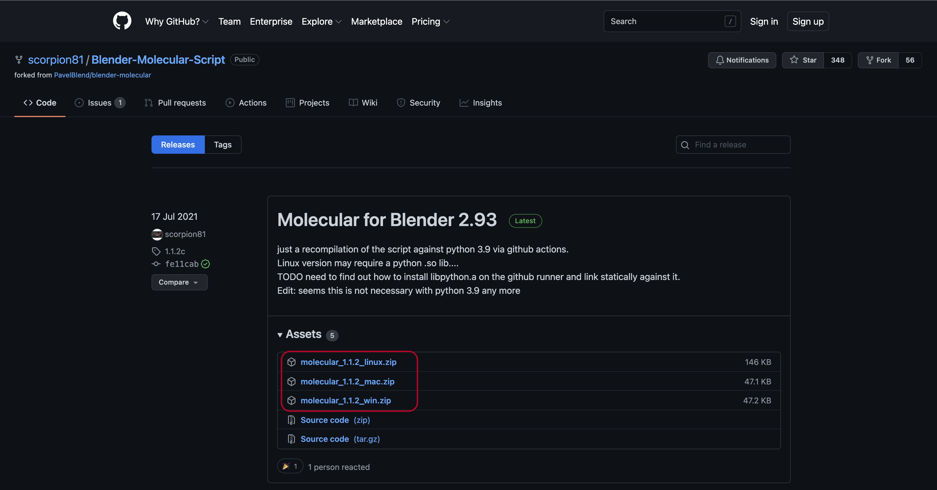
Task: Click the green verified commit checkmark
Action: click(205, 264)
